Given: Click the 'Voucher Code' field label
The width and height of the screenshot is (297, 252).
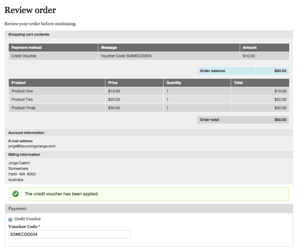Looking at the screenshot, I should coord(23,226).
